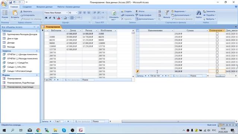Screen dimensions: 238x134
Task: Click Обновить все refresh icon
Action: pos(114,13)
